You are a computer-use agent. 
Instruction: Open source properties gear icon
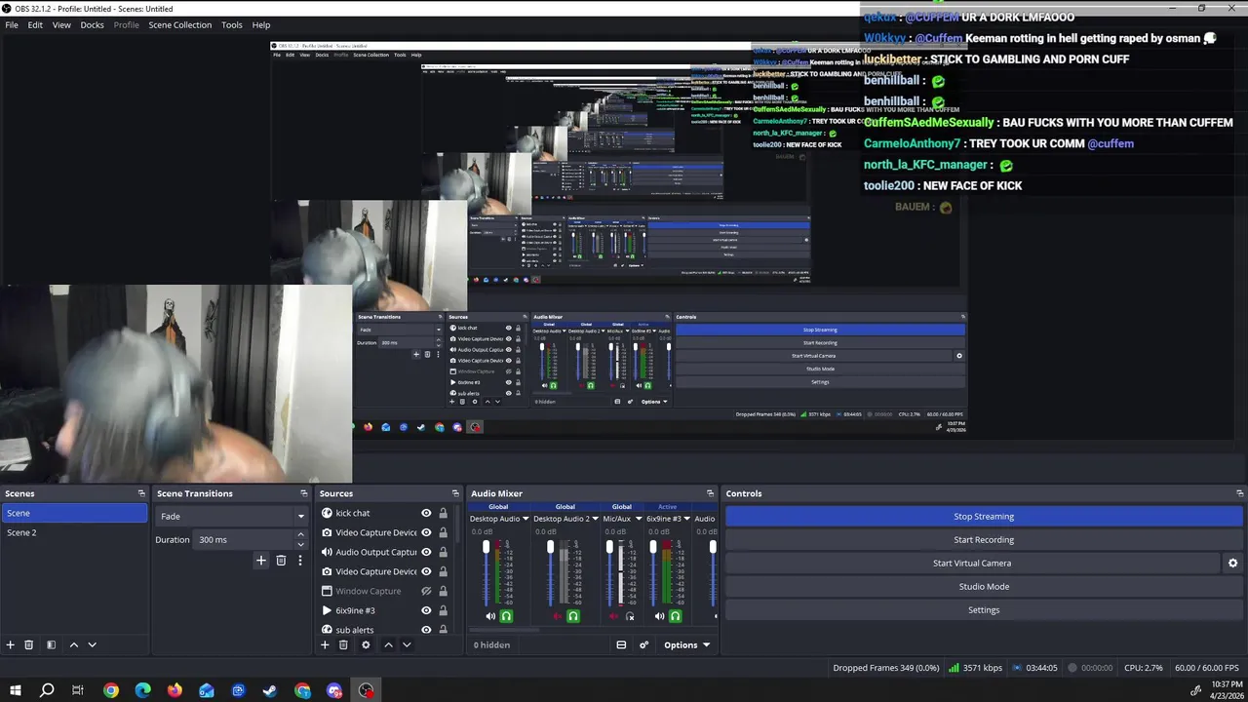[x=366, y=644]
